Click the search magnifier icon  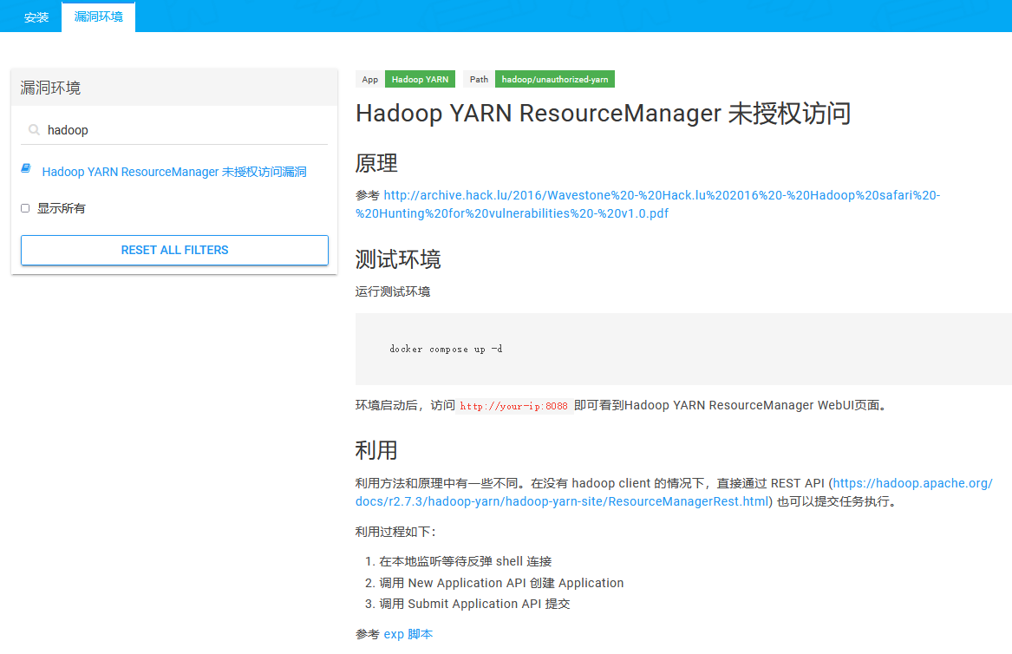pyautogui.click(x=34, y=130)
